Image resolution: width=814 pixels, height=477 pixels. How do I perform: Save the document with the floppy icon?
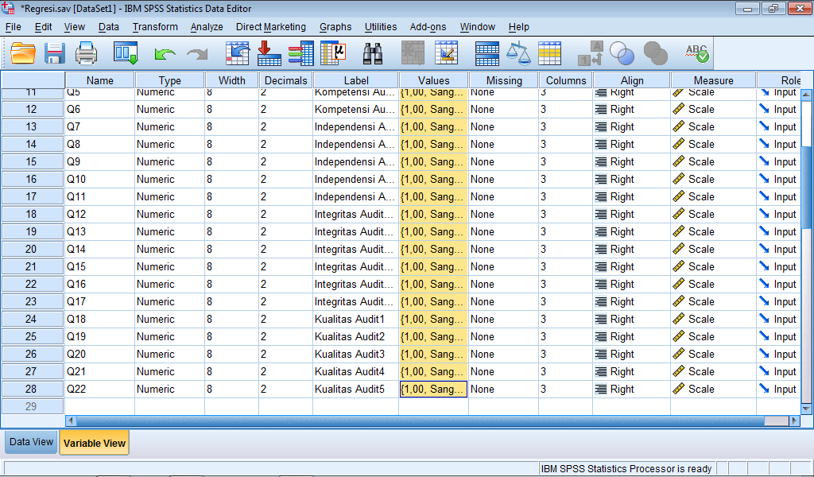coord(55,53)
